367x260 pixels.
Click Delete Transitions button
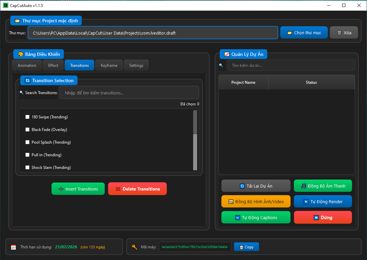point(137,189)
